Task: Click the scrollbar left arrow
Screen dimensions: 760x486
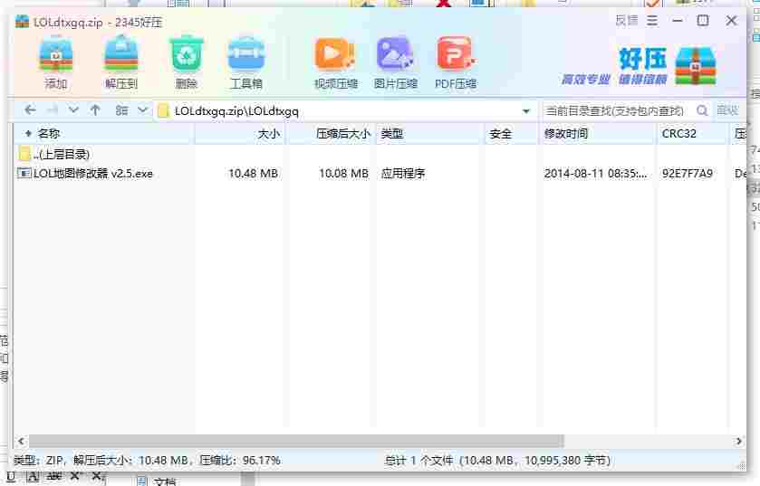Action: 21,441
